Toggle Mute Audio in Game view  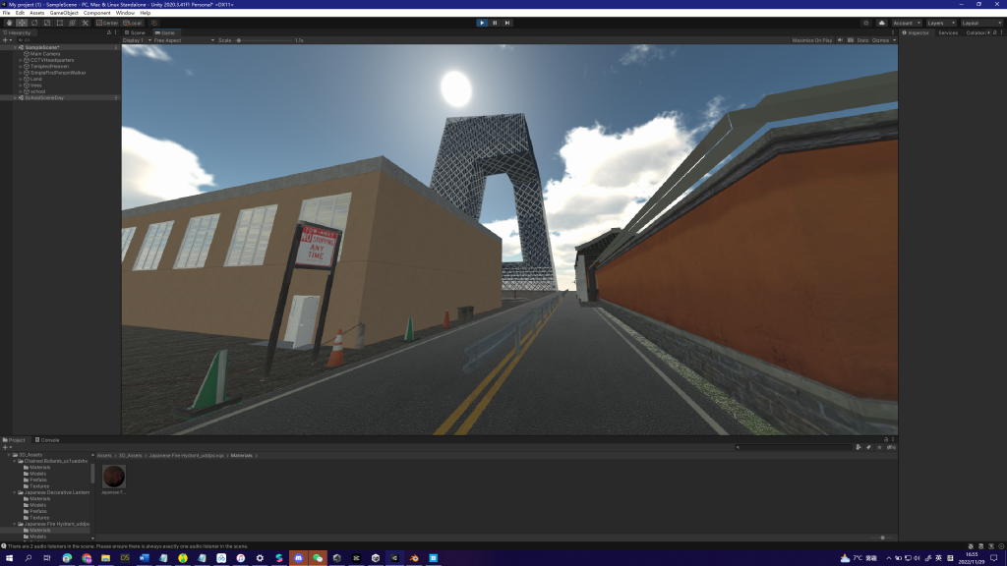click(840, 40)
